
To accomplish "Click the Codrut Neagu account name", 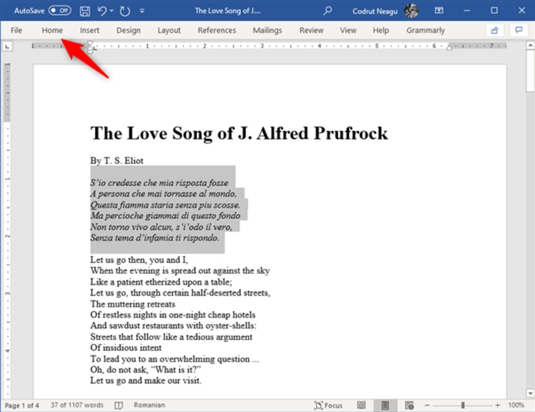I will pos(375,11).
